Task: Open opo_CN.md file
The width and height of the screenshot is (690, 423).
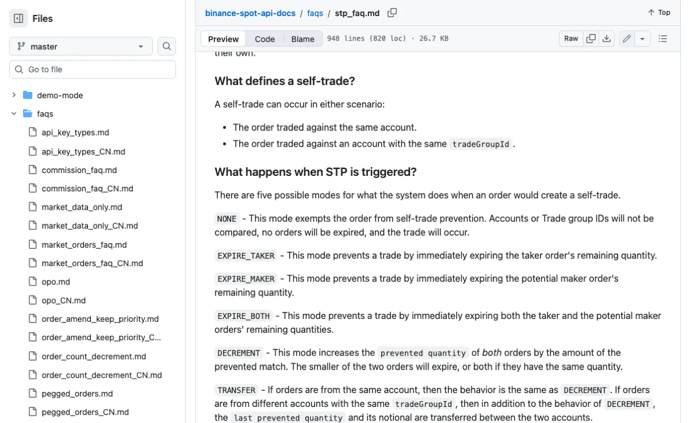Action: [x=64, y=301]
